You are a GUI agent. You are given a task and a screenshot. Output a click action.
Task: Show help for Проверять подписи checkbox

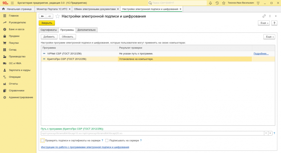pyautogui.click(x=102, y=140)
